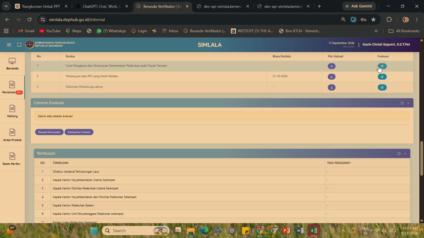This screenshot has width=424, height=238.
Task: Collapse the Tembusan panel
Action: (x=405, y=153)
